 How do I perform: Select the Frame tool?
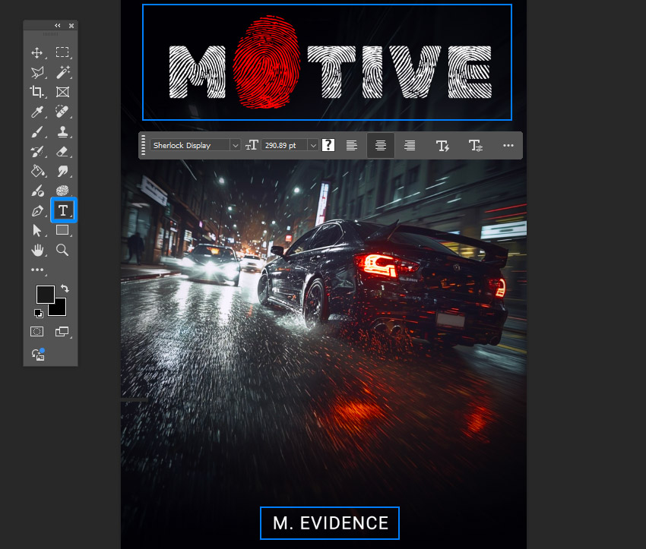pyautogui.click(x=62, y=92)
